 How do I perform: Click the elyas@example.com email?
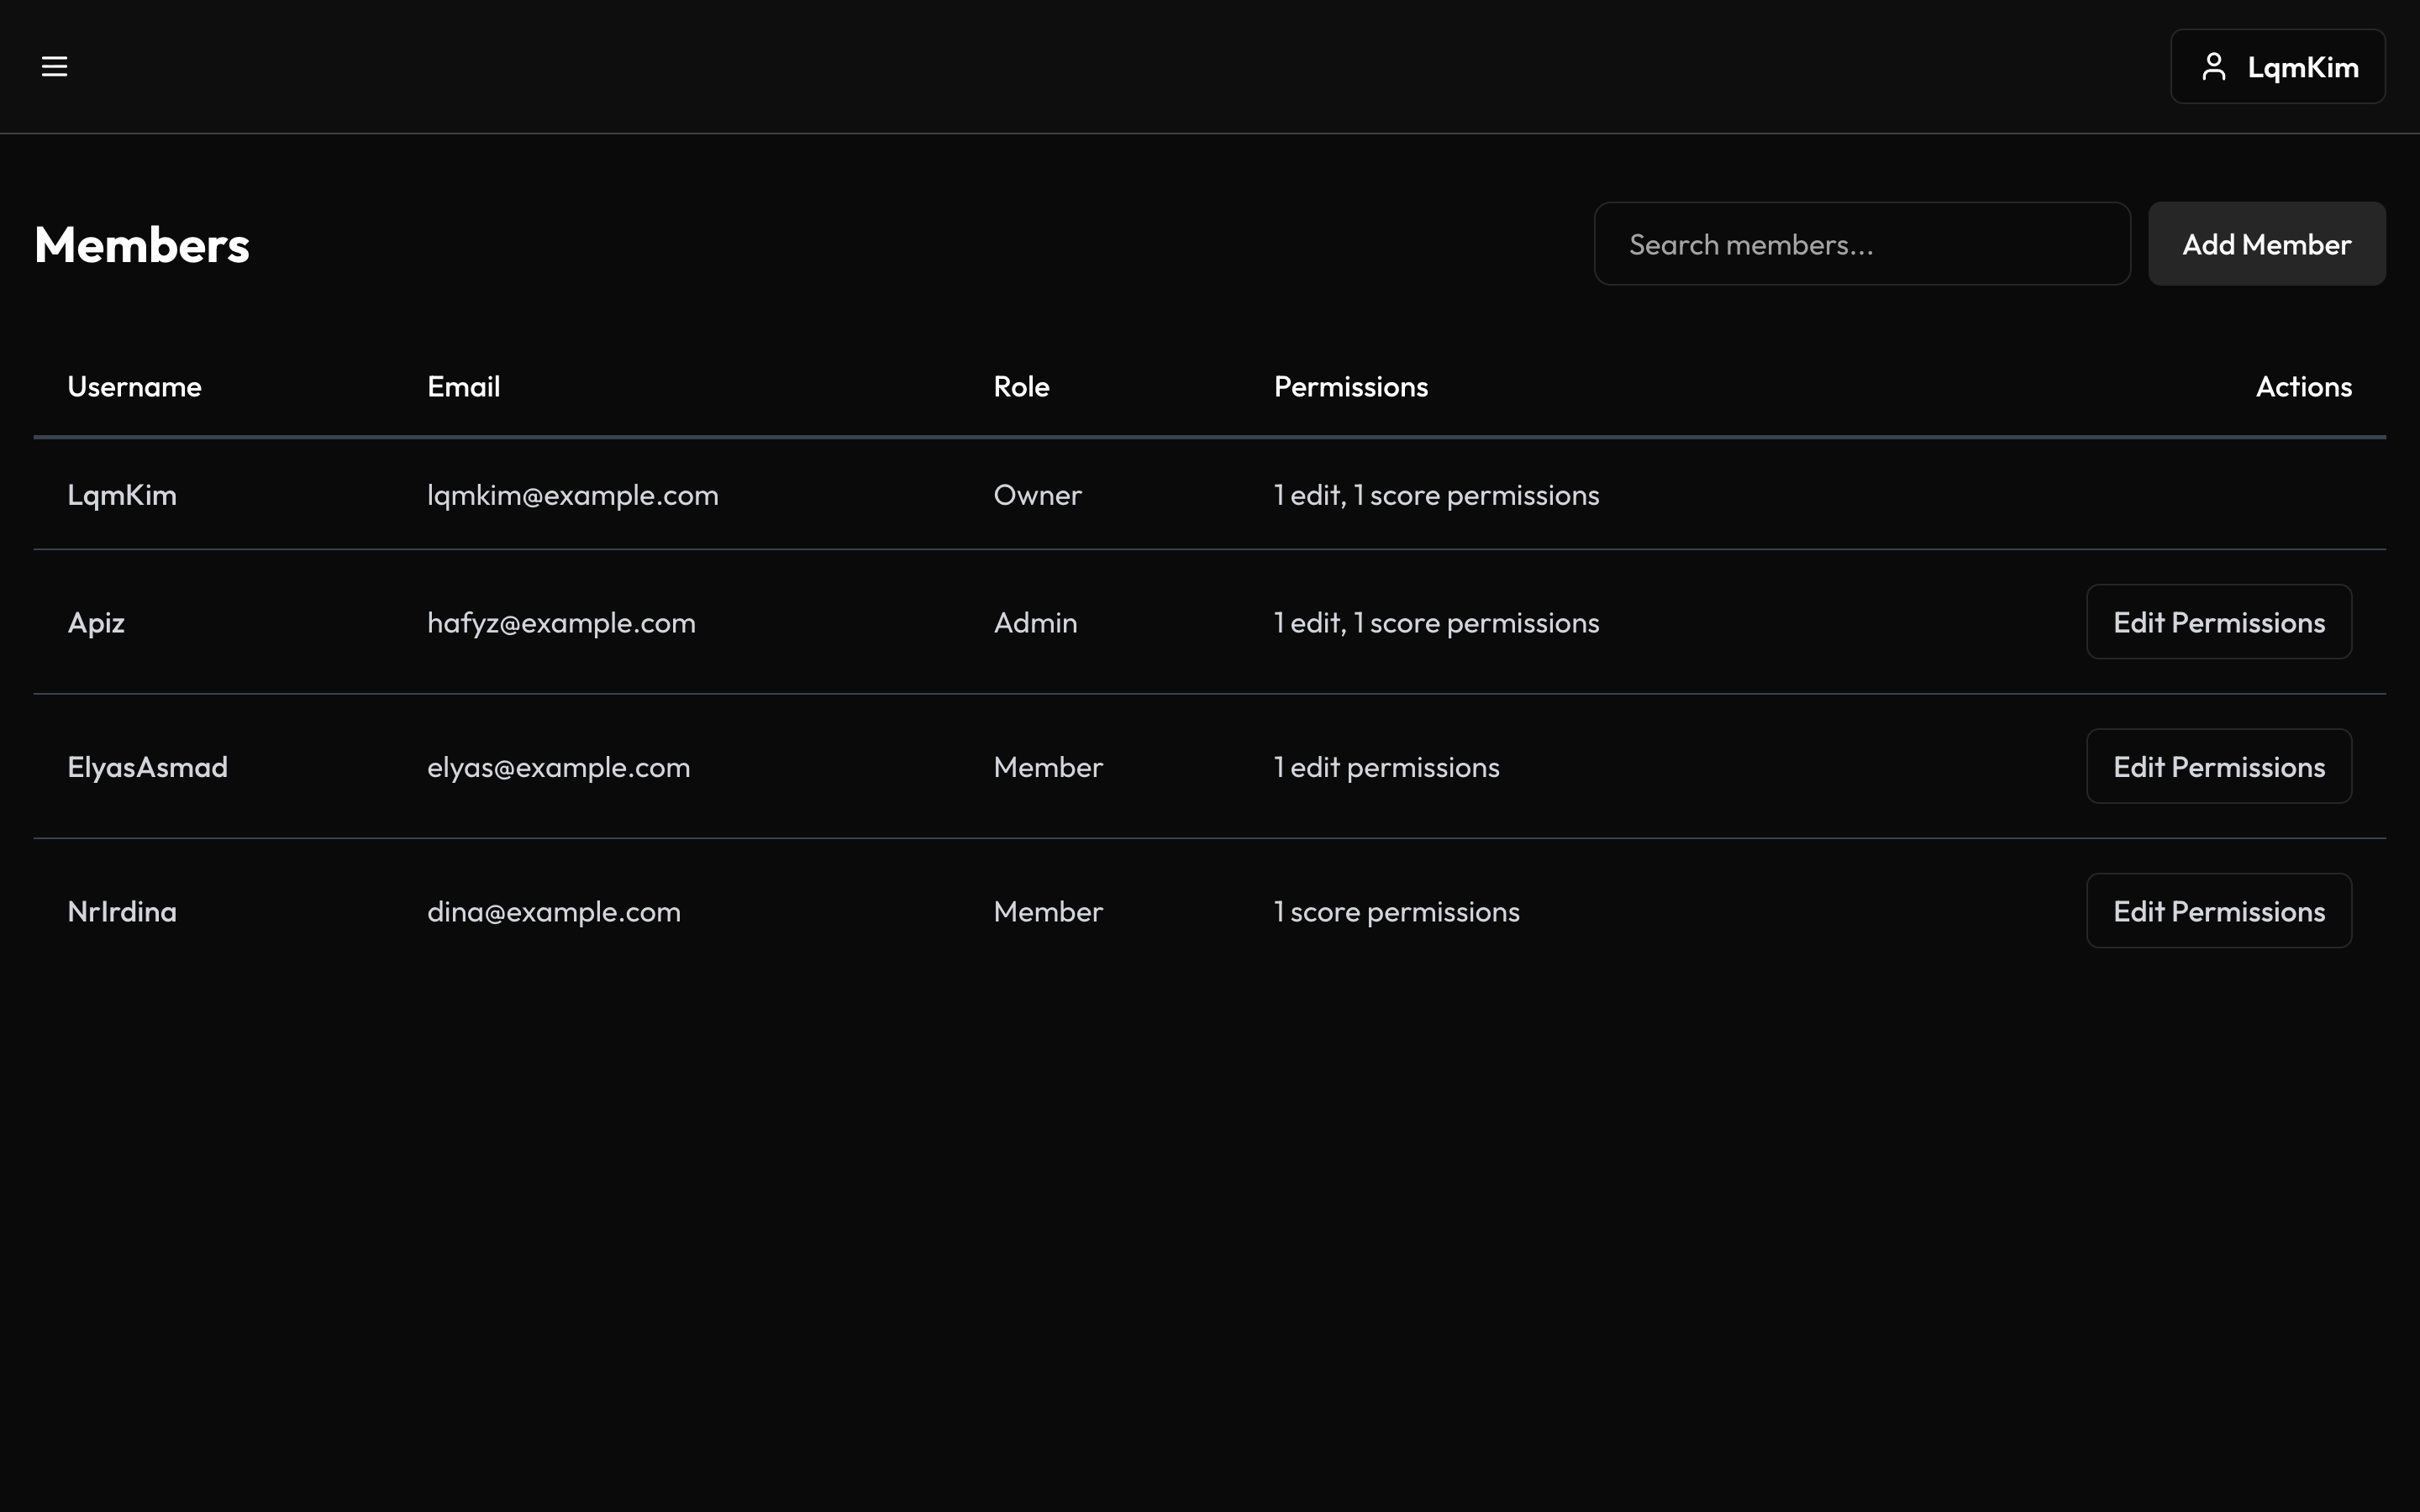(558, 767)
